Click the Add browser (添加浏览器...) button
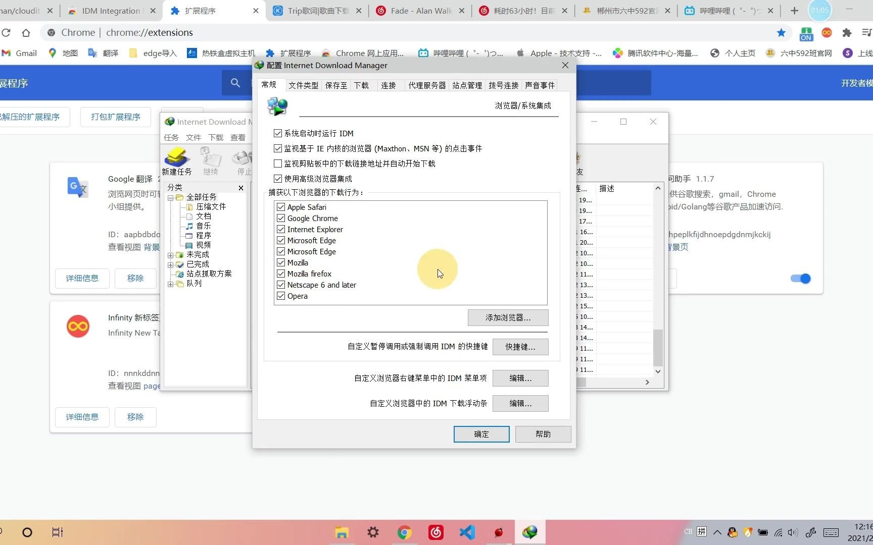This screenshot has width=873, height=545. 508,317
